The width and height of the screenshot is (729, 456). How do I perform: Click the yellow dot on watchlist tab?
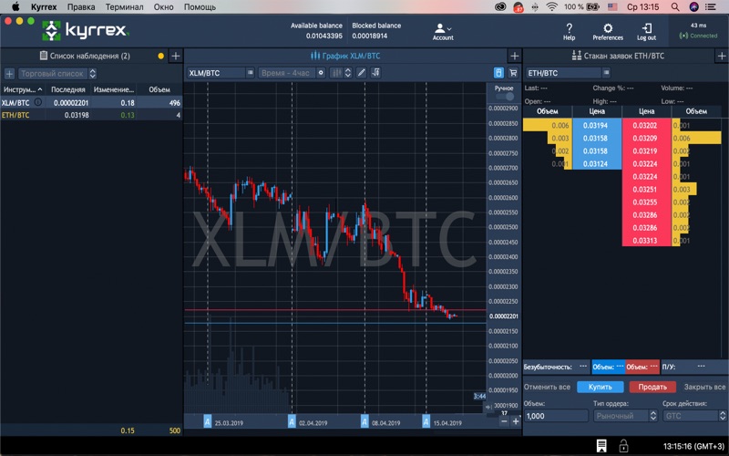tap(161, 56)
